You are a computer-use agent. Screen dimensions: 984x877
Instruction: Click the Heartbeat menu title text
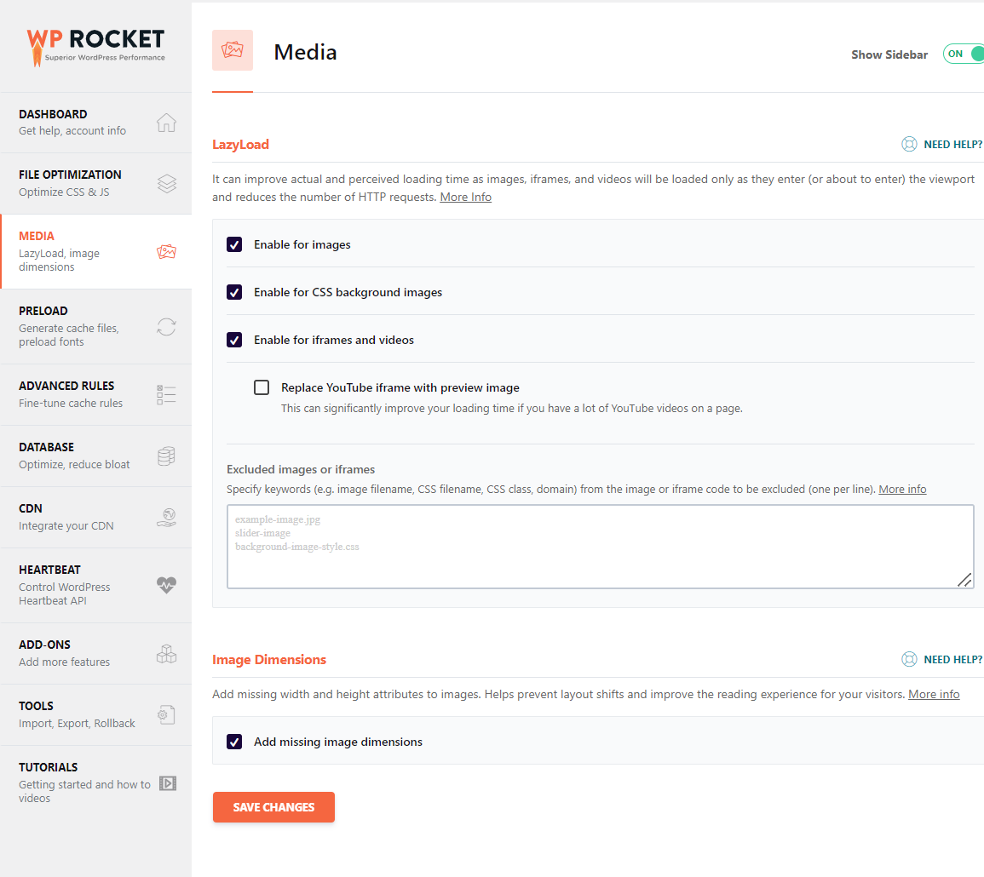[49, 570]
